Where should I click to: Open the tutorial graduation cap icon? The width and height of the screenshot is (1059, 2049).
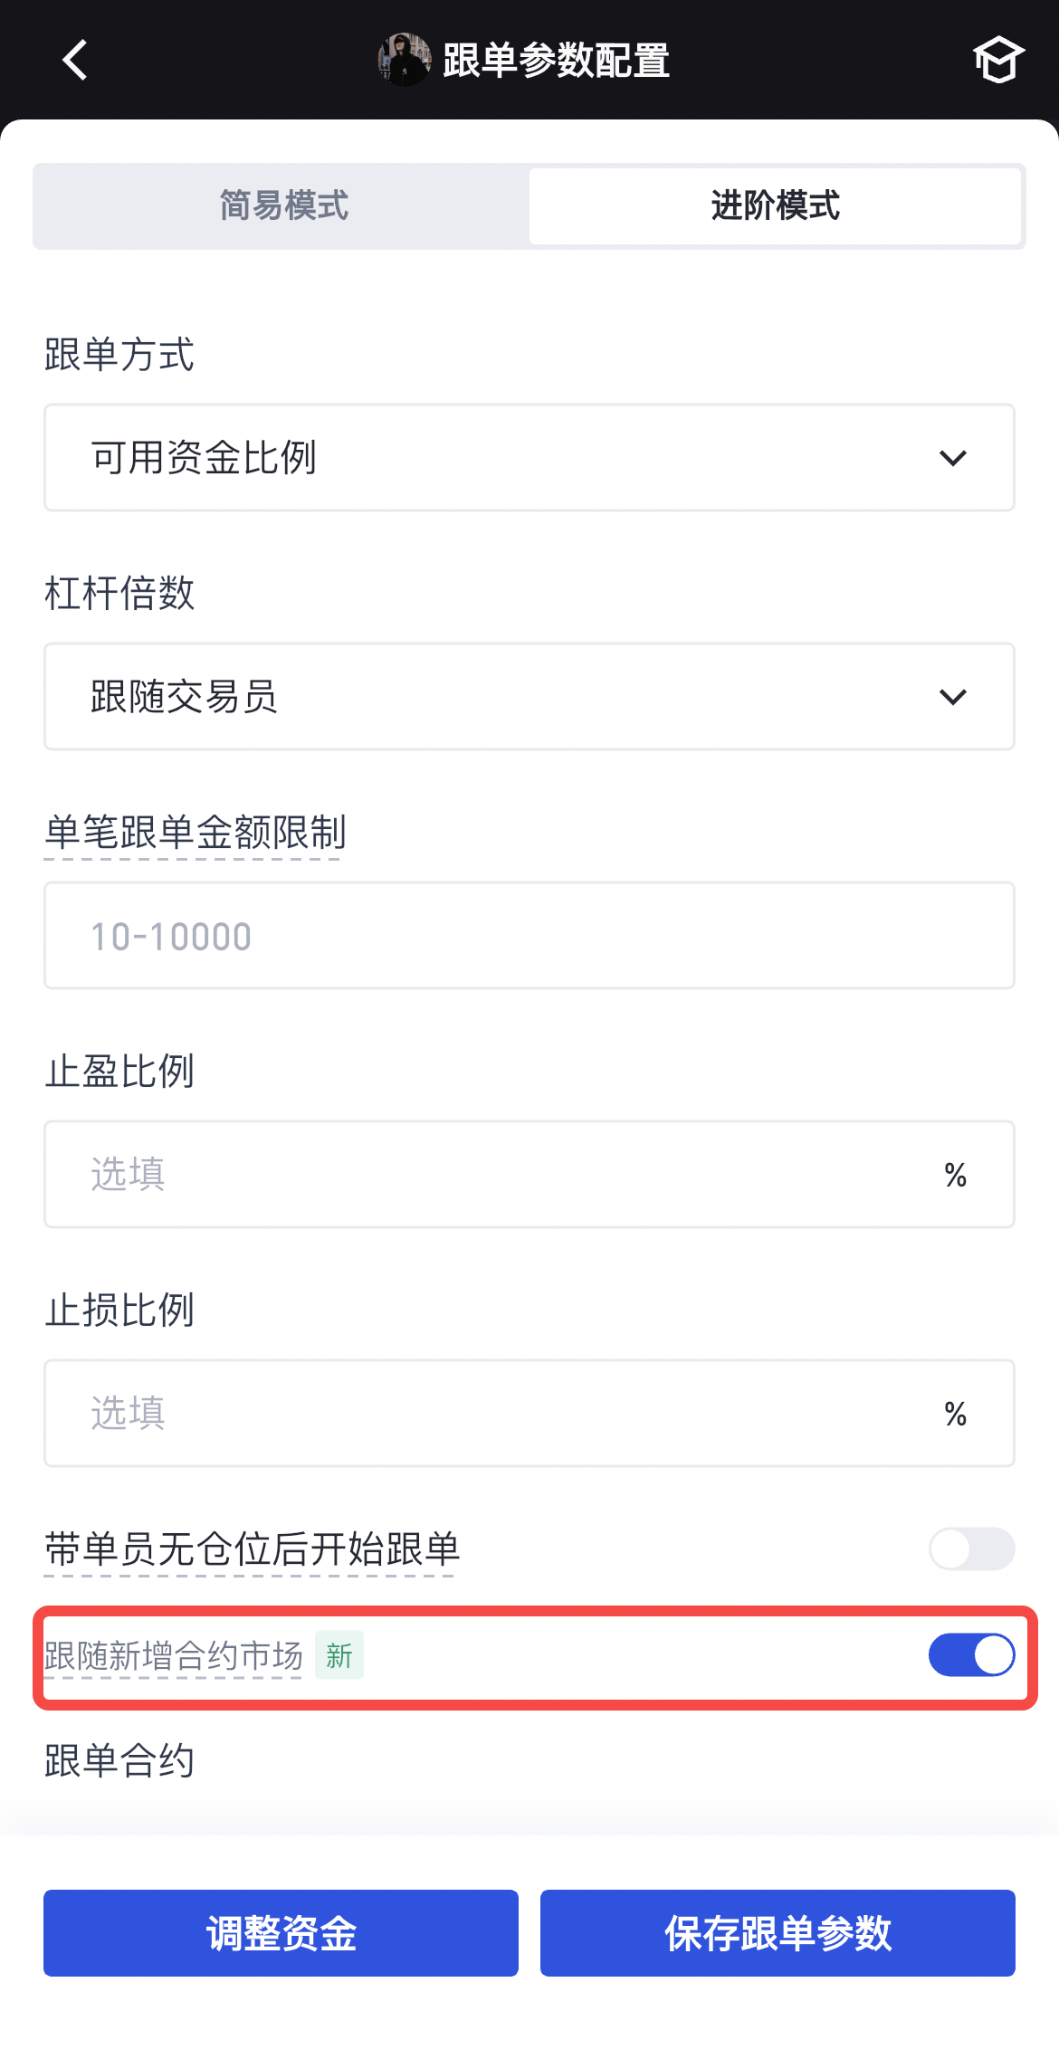coord(997,61)
